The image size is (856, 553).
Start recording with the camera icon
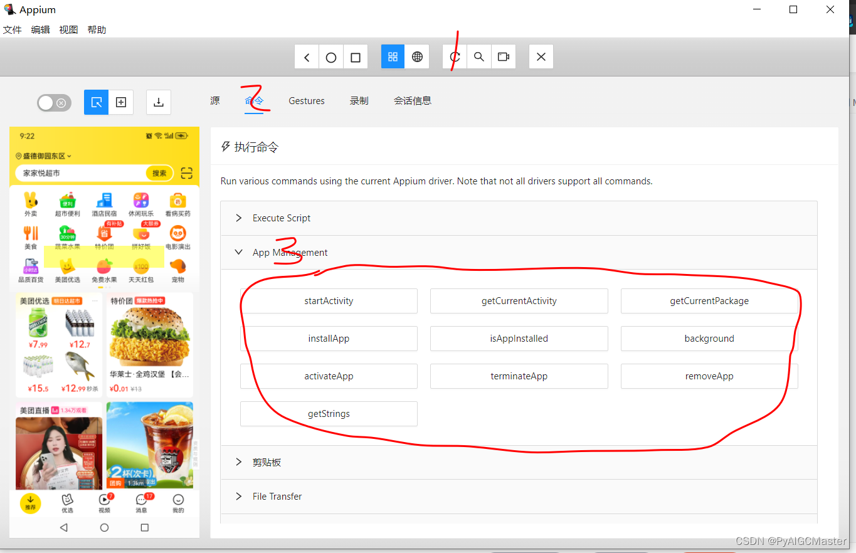tap(504, 57)
